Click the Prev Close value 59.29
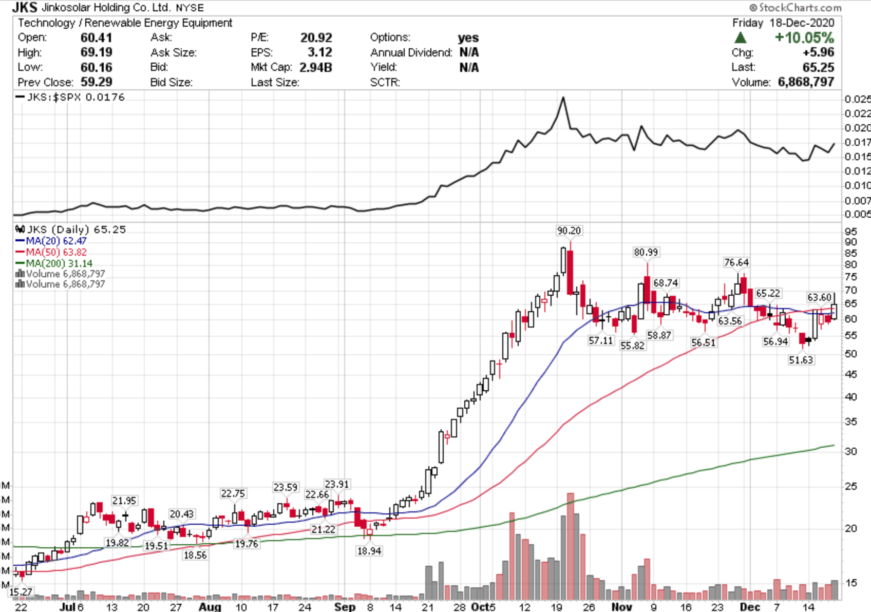Image resolution: width=871 pixels, height=612 pixels. tap(96, 82)
